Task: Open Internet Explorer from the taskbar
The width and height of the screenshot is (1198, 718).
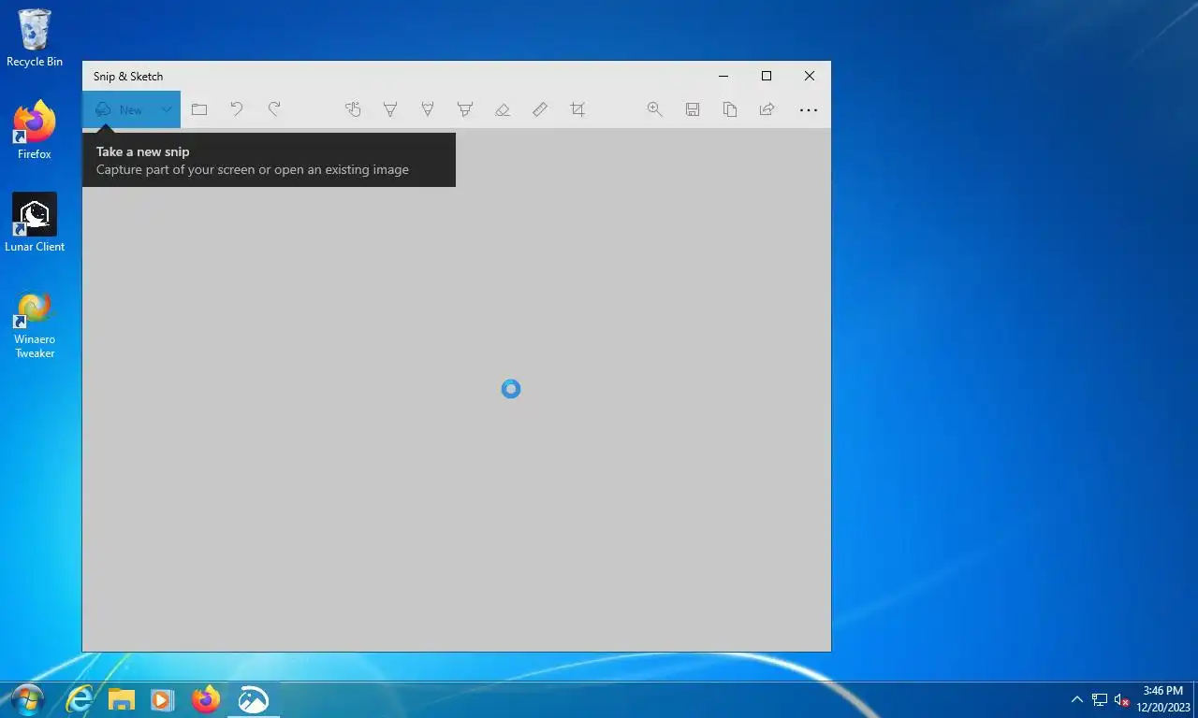Action: (x=80, y=699)
